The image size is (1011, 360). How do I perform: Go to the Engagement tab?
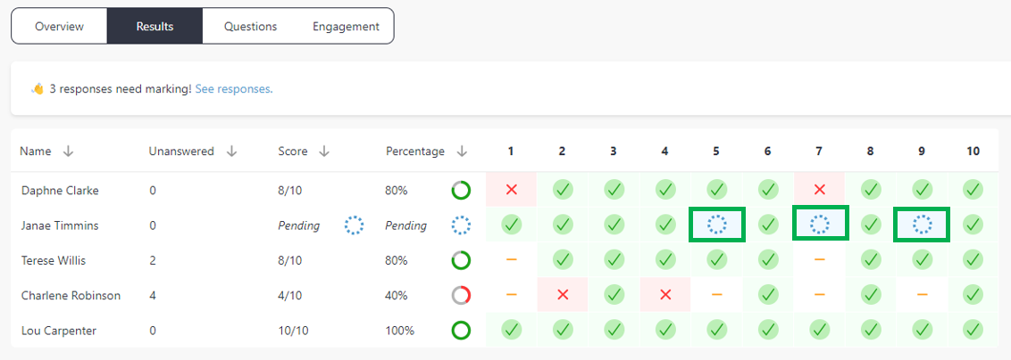(346, 27)
